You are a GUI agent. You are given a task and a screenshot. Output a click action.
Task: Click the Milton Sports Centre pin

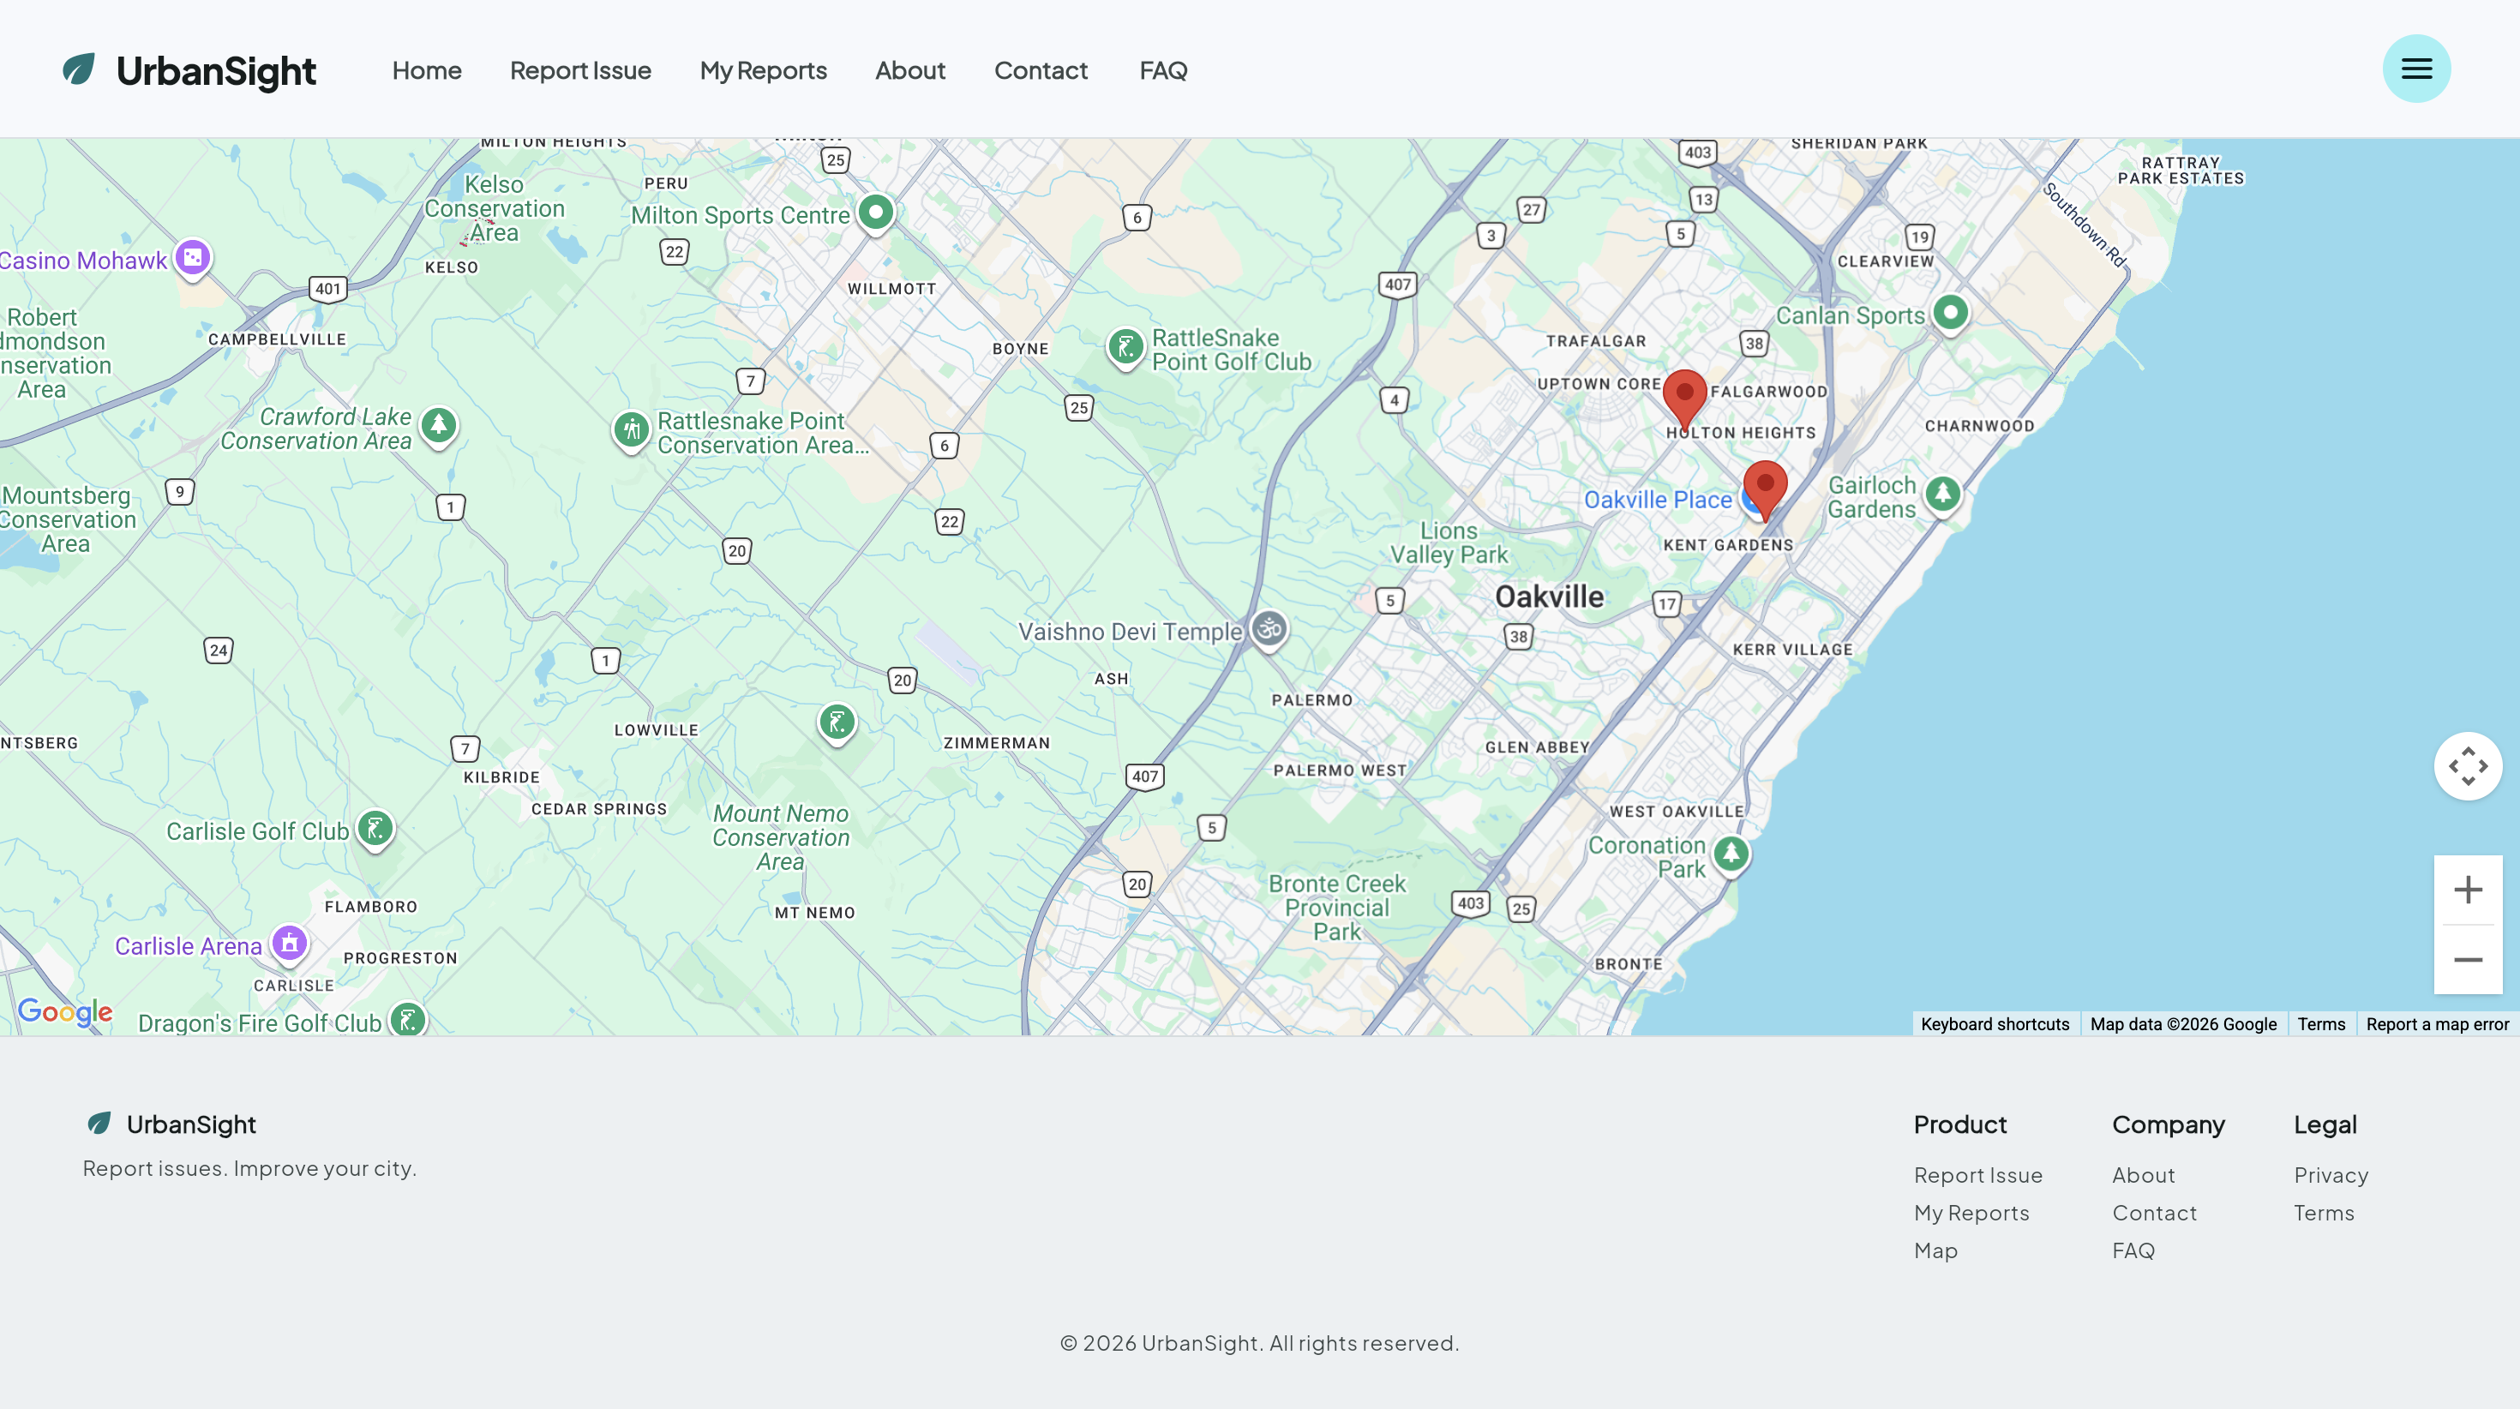[x=875, y=212]
